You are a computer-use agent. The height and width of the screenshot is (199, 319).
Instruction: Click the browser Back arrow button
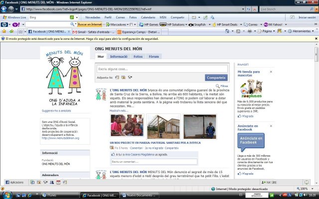coord(5,9)
